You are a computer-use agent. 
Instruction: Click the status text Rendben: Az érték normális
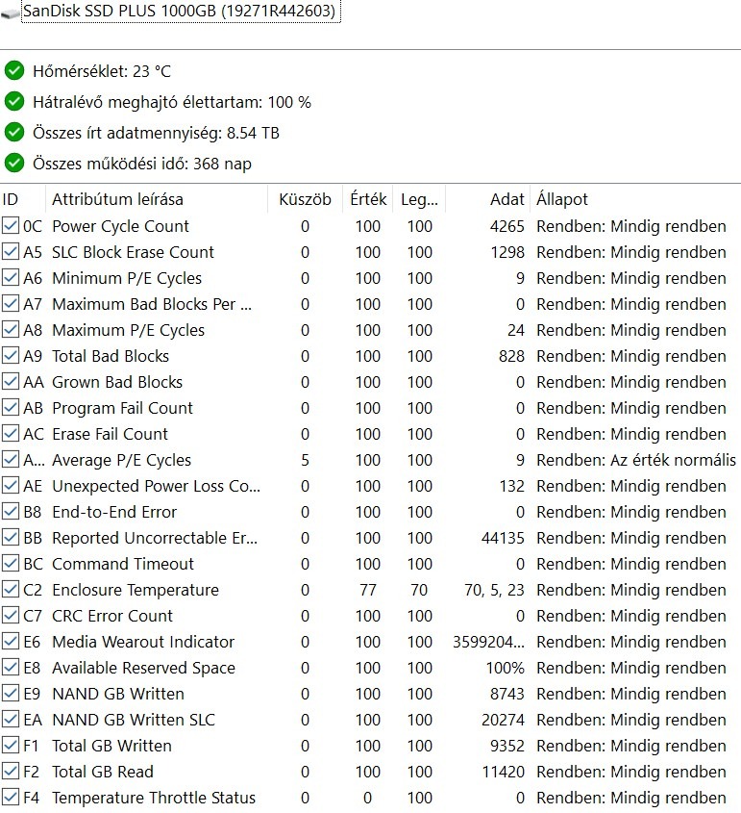coord(636,460)
